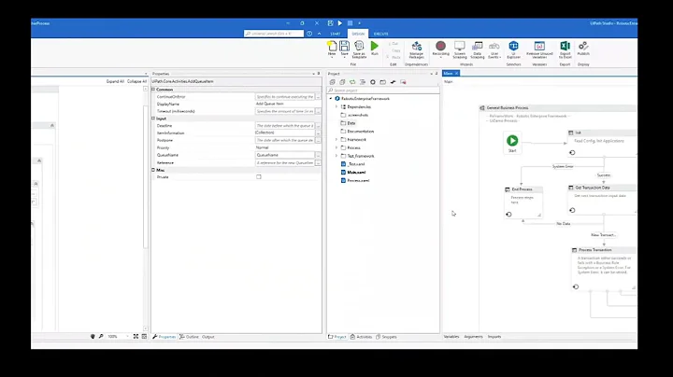Refresh the Project panel with the green arrows icon

tap(352, 82)
